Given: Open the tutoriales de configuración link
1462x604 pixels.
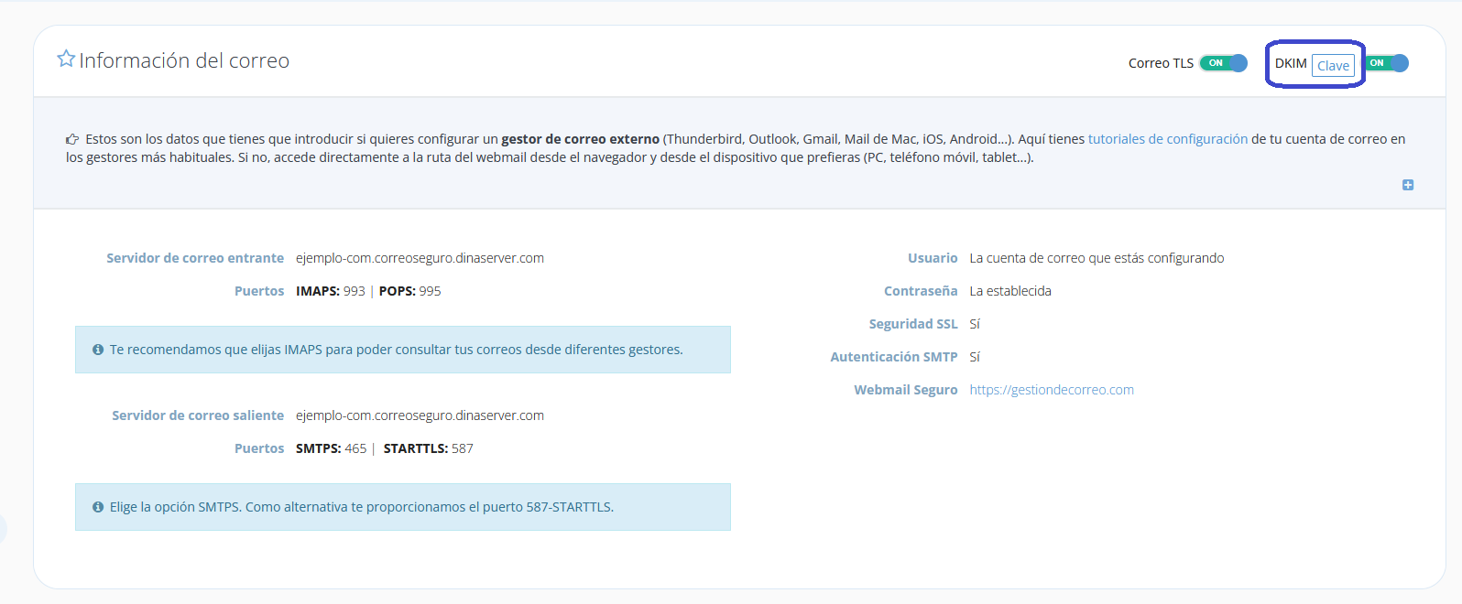Looking at the screenshot, I should (1167, 139).
